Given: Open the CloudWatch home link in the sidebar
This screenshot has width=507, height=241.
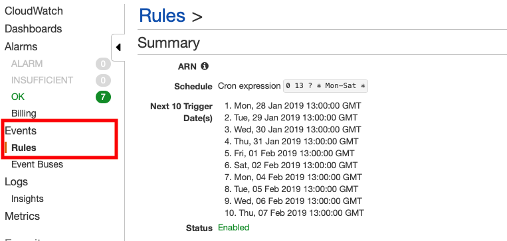Looking at the screenshot, I should (34, 11).
